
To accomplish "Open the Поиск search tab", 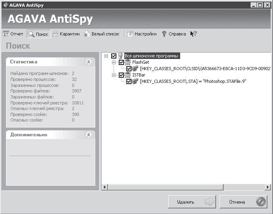I will [38, 34].
